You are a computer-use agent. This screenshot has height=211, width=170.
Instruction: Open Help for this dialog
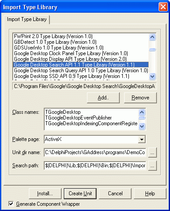point(150,193)
